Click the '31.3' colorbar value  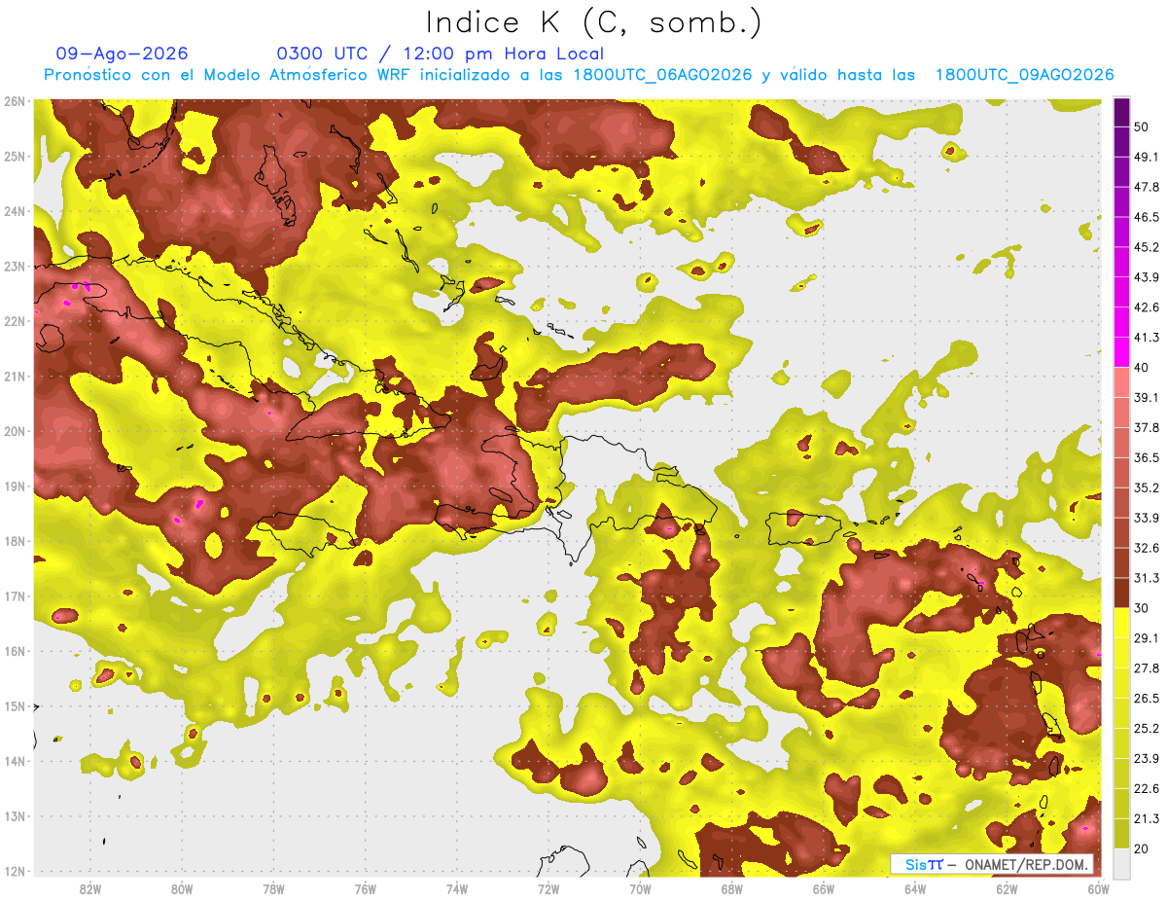[x=1147, y=578]
